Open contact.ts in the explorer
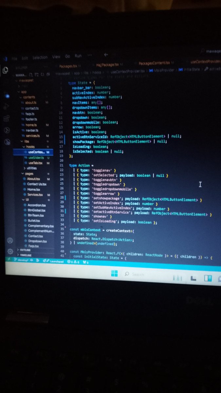The height and width of the screenshot is (393, 221). pos(32,108)
